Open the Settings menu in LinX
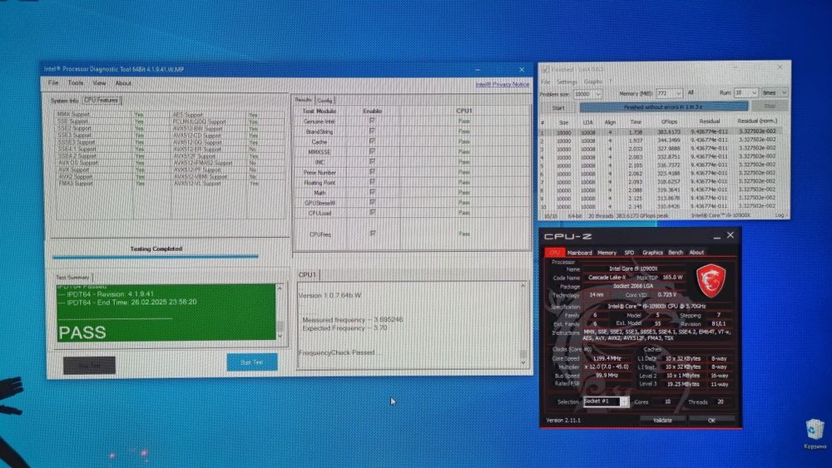This screenshot has width=832, height=468. tap(567, 81)
